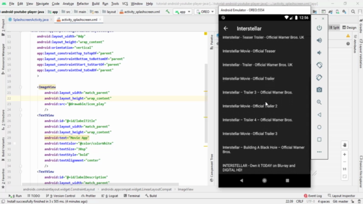The width and height of the screenshot is (363, 204).
Task: Open the Palette panel tab
Action: [212, 42]
